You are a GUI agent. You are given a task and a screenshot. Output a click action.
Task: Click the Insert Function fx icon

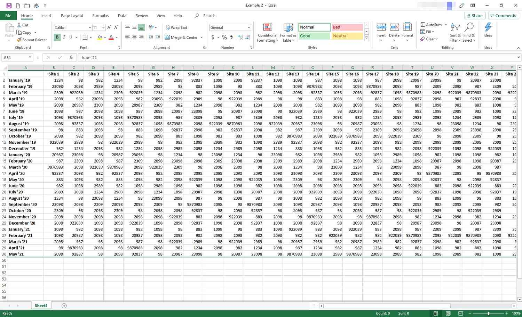click(x=71, y=58)
